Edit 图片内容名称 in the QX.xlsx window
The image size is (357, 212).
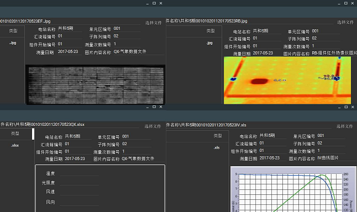(143, 159)
